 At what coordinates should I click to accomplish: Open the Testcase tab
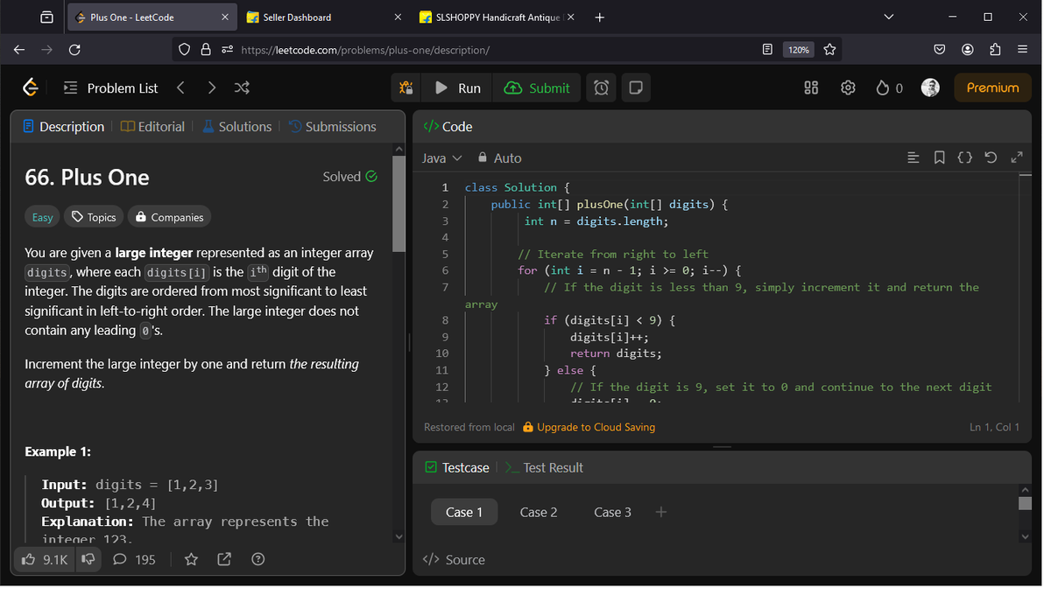(x=456, y=467)
